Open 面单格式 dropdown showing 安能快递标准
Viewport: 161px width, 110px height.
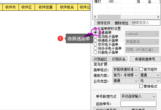point(125,70)
